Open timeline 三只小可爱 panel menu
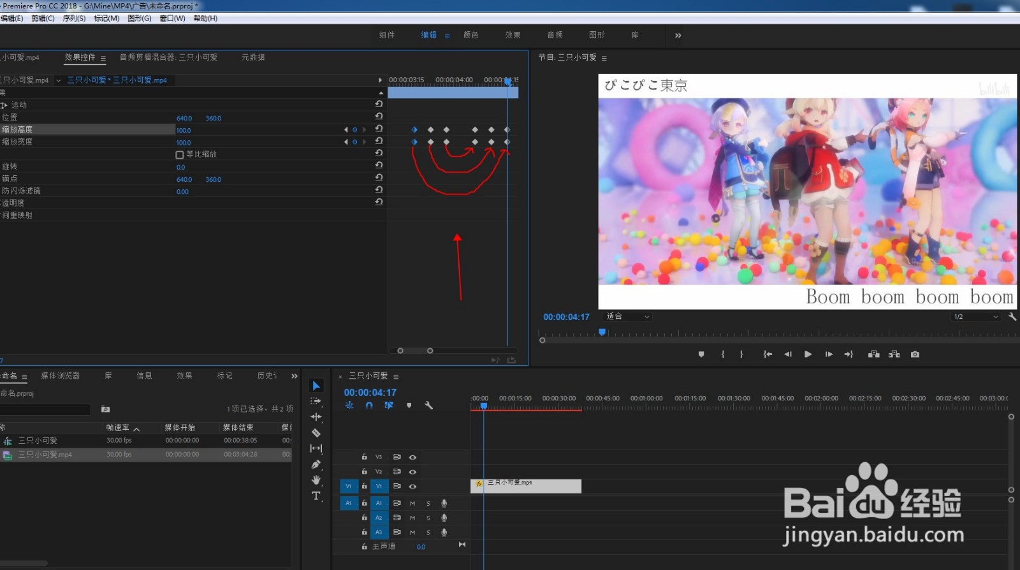Screen dimensions: 1020x570 pyautogui.click(x=396, y=377)
